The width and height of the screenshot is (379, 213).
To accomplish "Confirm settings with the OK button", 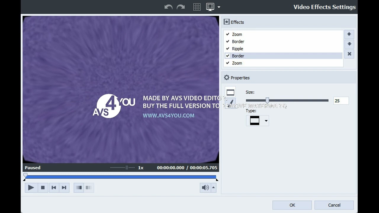I will click(292, 205).
